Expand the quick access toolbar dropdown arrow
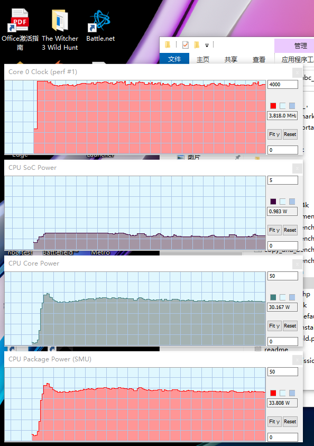 [x=207, y=45]
